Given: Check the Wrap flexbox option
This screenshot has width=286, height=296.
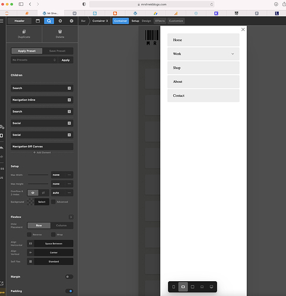Looking at the screenshot, I should (x=53, y=234).
